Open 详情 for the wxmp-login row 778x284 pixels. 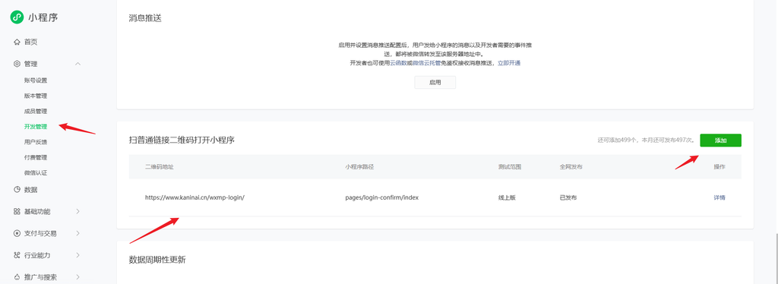[x=719, y=197]
